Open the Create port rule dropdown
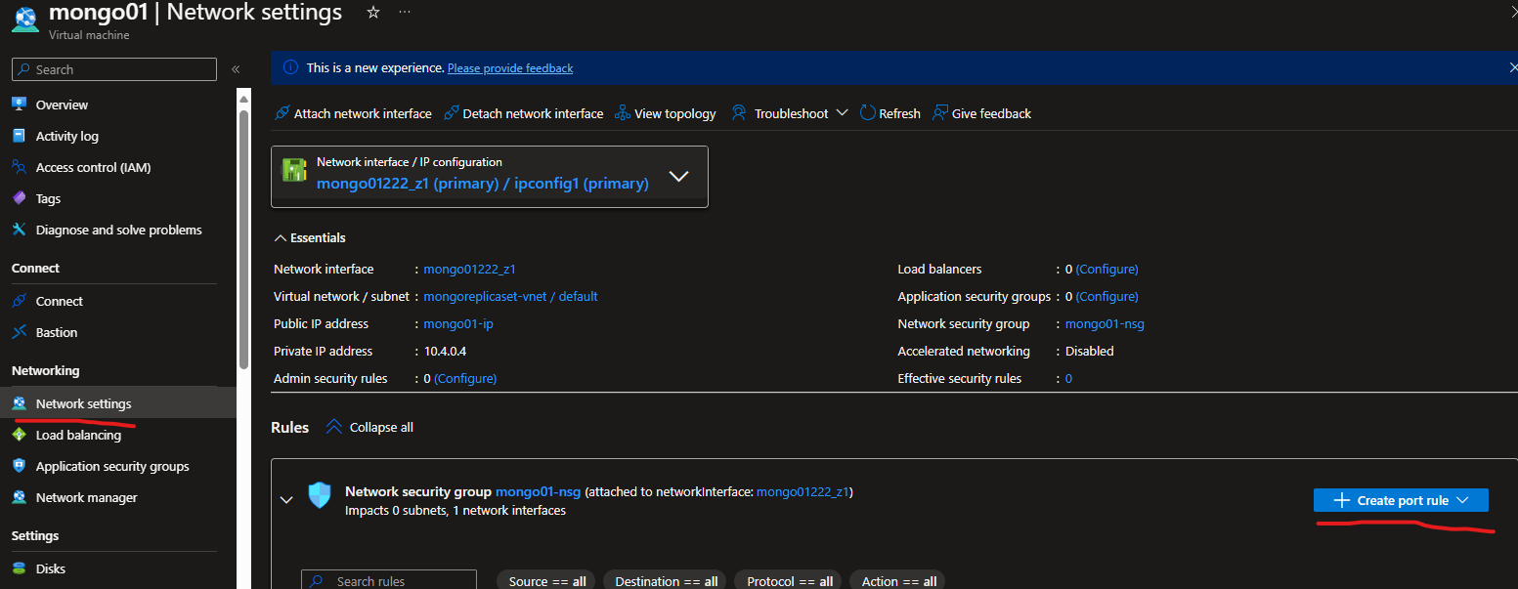 coord(1401,500)
